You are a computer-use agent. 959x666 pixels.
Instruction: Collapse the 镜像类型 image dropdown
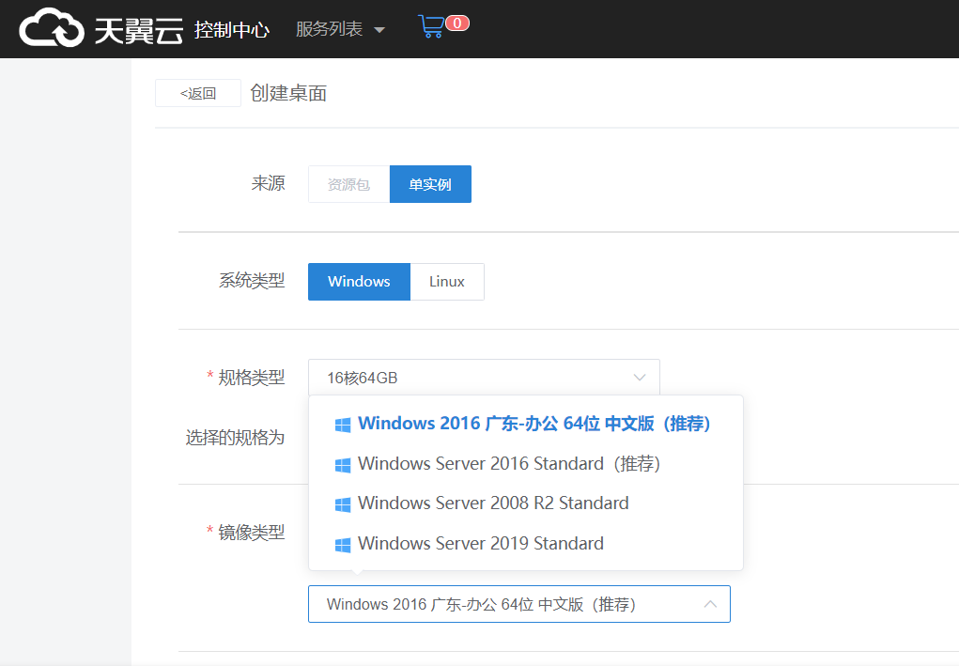click(x=519, y=604)
